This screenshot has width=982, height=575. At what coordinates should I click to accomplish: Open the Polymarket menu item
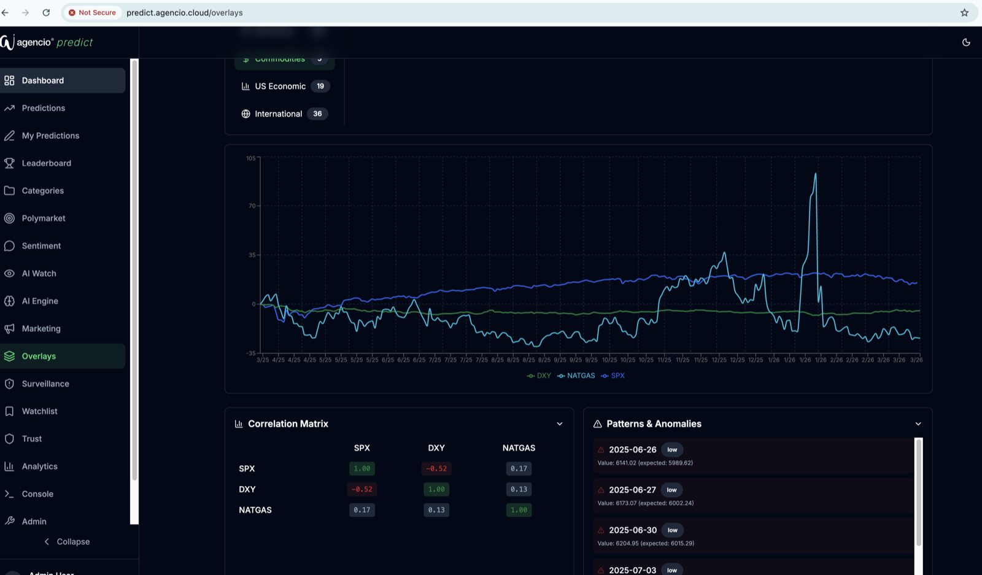coord(63,218)
